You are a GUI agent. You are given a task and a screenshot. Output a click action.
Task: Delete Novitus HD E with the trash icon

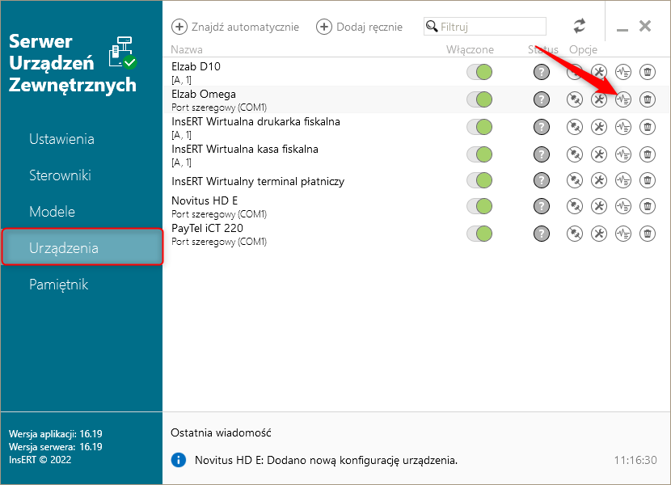coord(648,206)
